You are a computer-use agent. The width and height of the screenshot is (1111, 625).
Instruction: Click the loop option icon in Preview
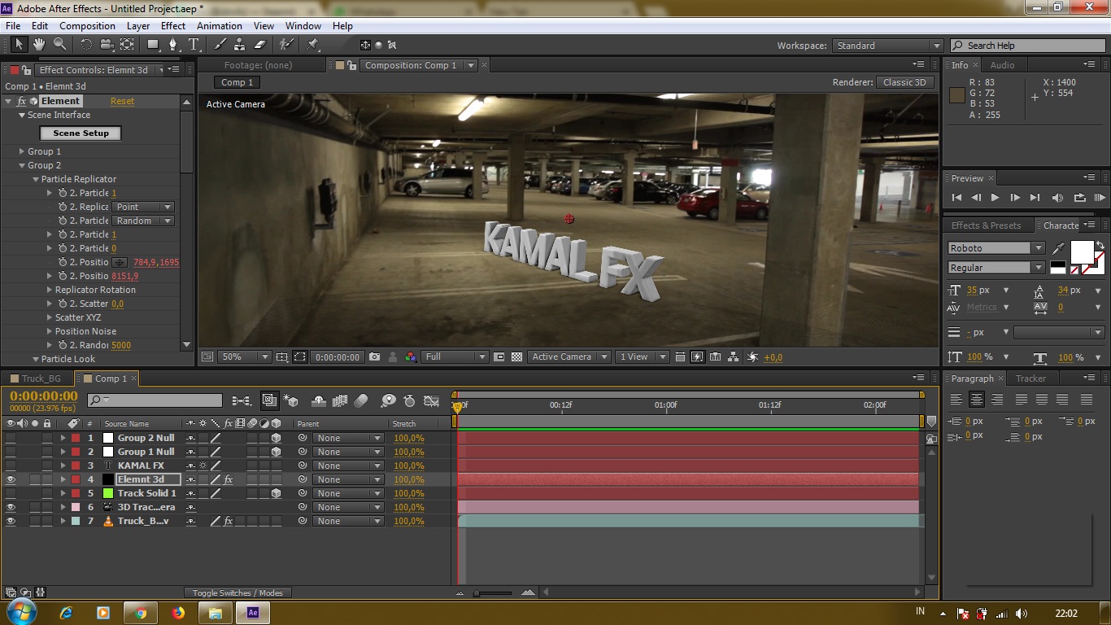click(x=1079, y=197)
